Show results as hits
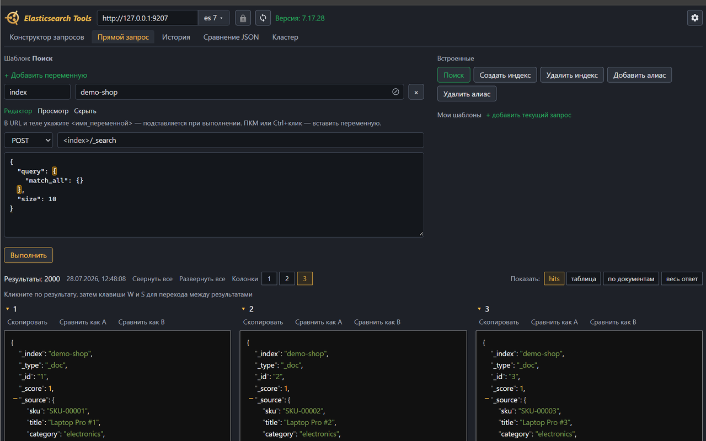 554,279
